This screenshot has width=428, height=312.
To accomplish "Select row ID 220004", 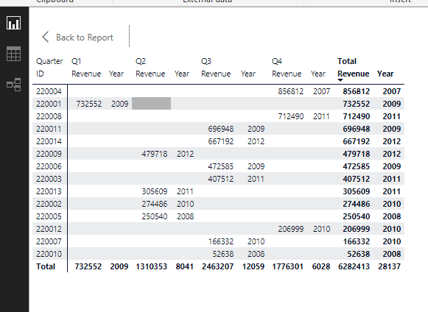I will (49, 91).
